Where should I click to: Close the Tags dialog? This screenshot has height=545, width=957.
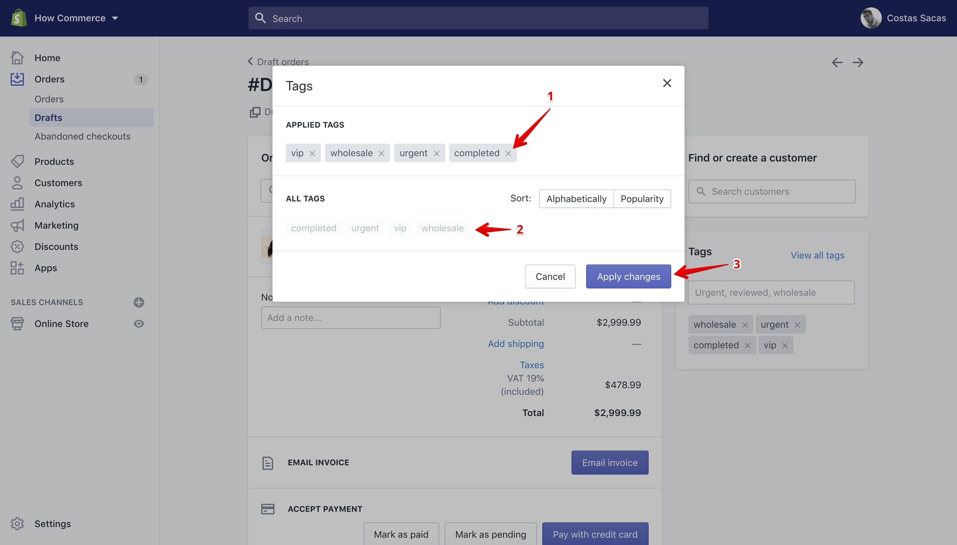(667, 83)
